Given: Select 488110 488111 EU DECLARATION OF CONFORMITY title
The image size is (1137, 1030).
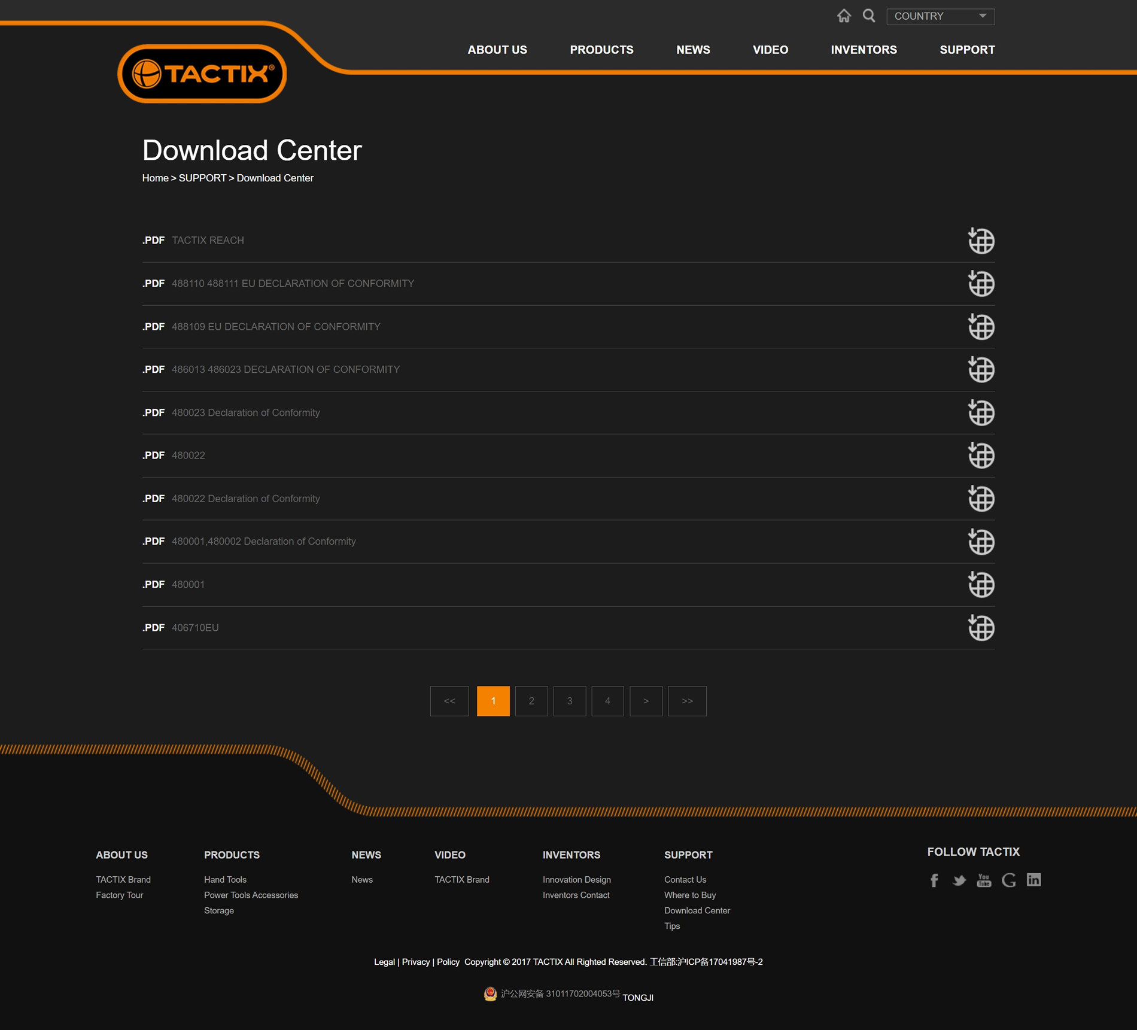Looking at the screenshot, I should point(293,284).
